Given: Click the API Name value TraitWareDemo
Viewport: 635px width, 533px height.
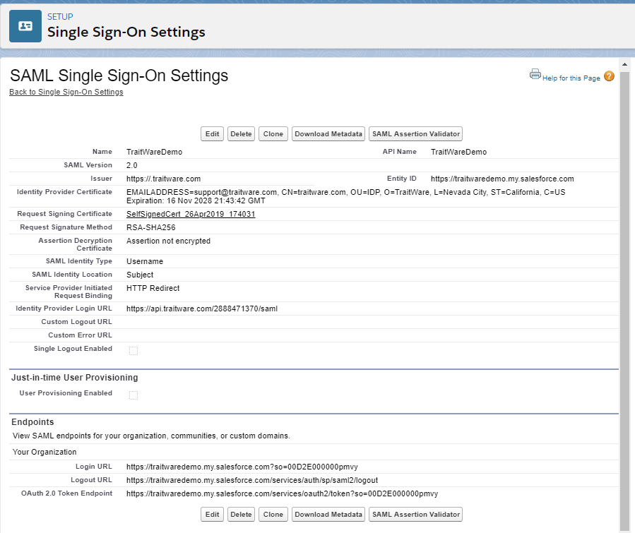Looking at the screenshot, I should pyautogui.click(x=458, y=152).
